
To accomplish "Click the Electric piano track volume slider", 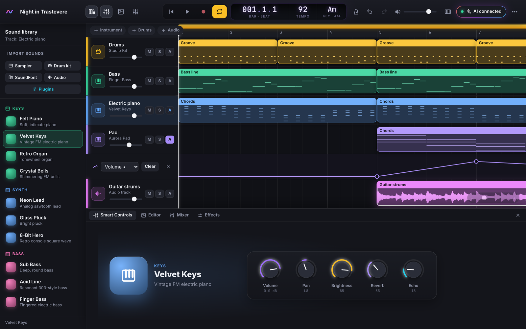I will pos(126,116).
